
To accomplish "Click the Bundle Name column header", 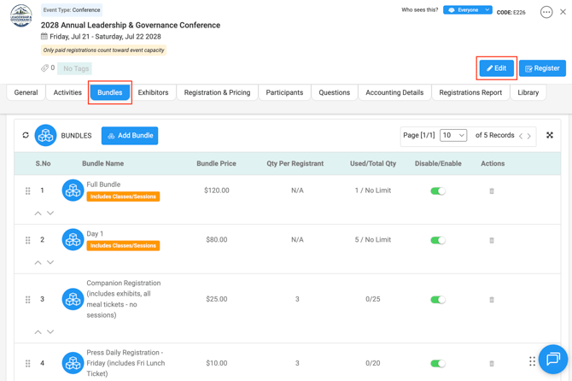I will [x=102, y=163].
